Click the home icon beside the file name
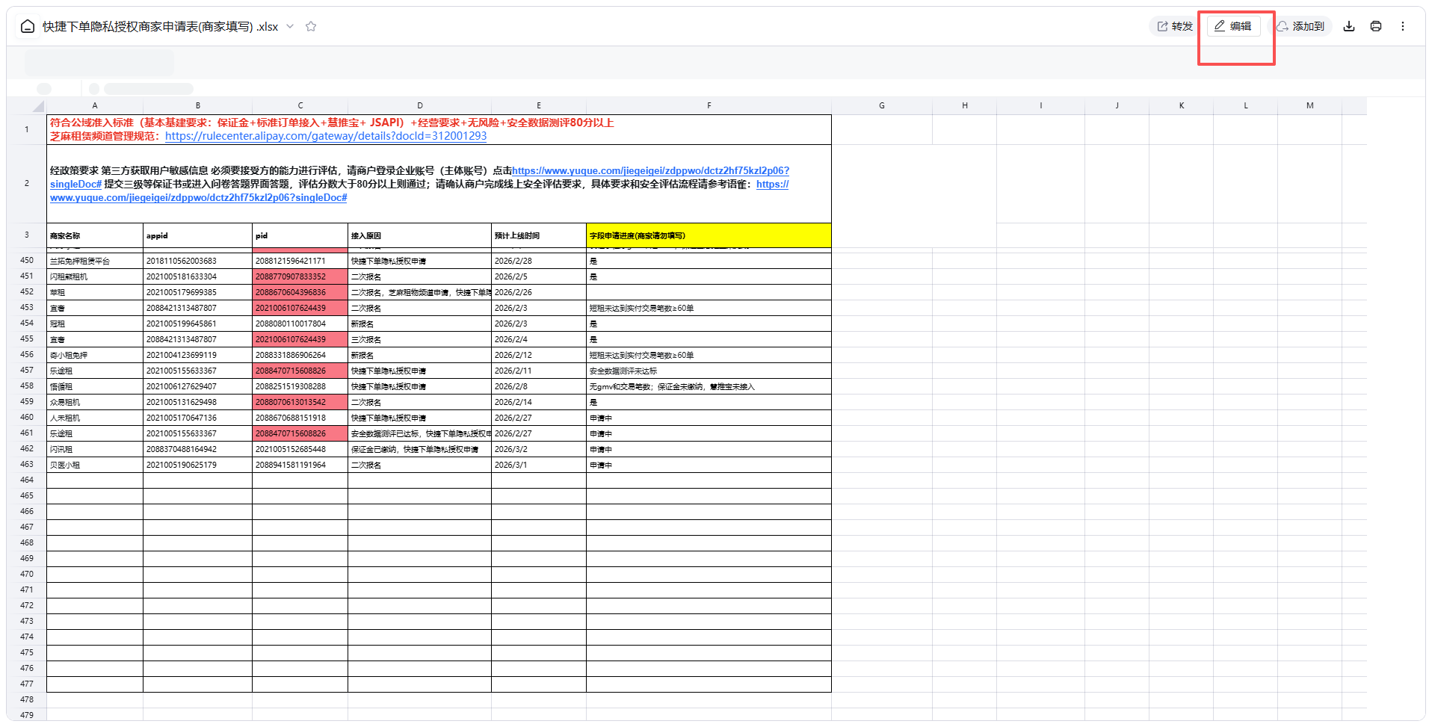 28,27
